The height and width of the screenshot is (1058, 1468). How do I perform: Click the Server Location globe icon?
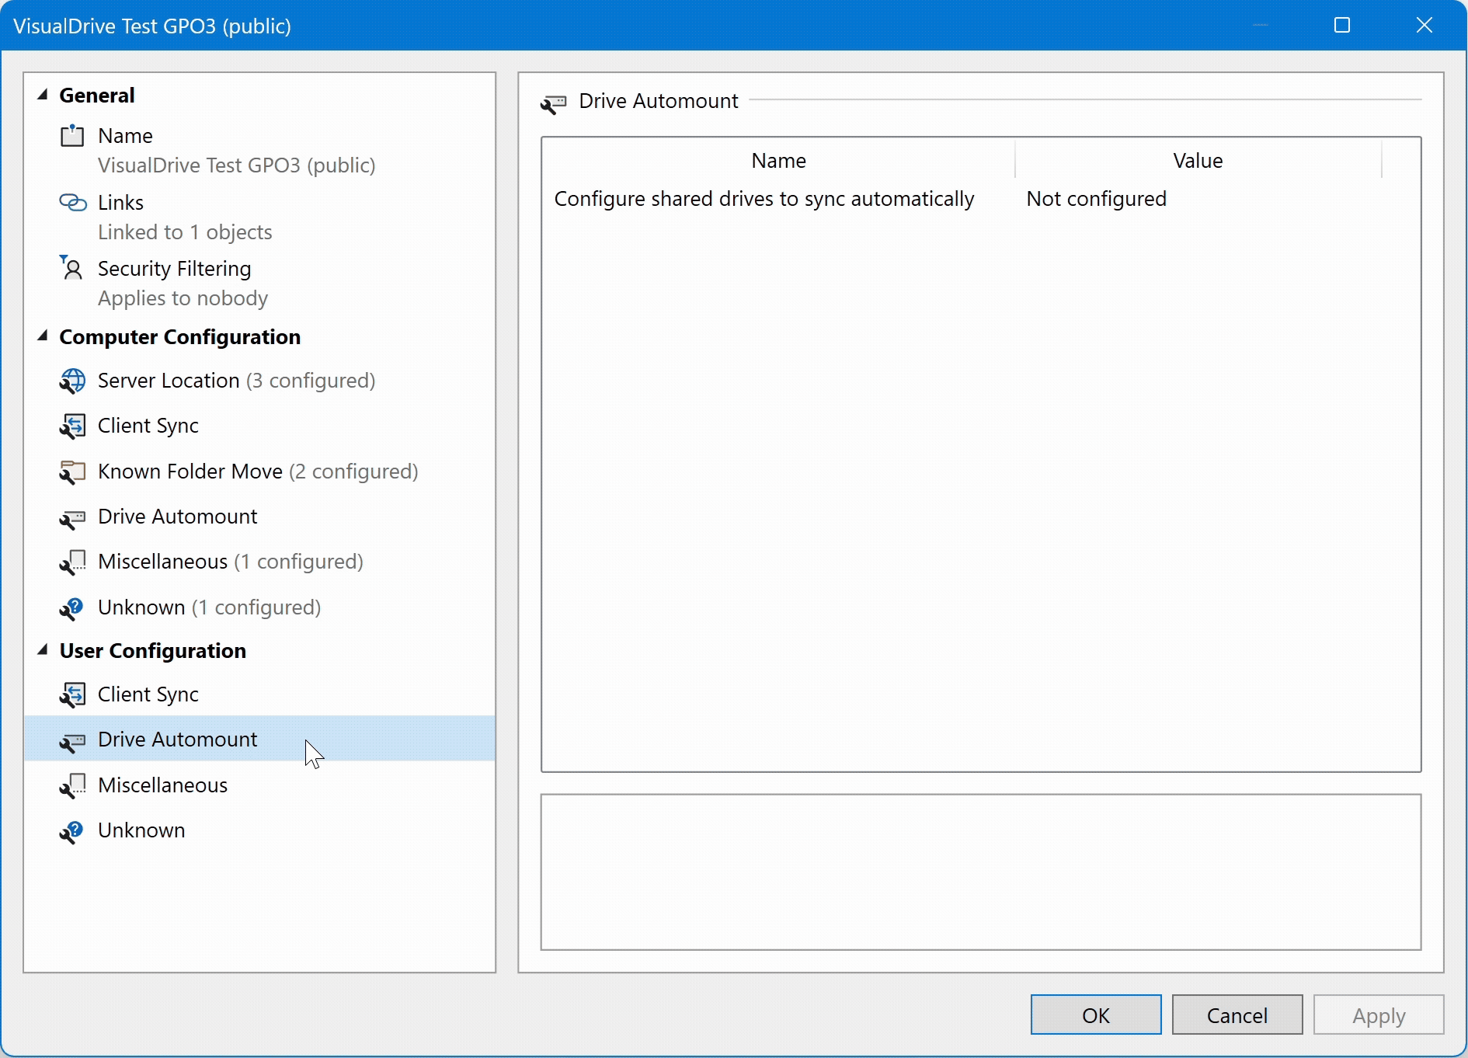tap(72, 381)
